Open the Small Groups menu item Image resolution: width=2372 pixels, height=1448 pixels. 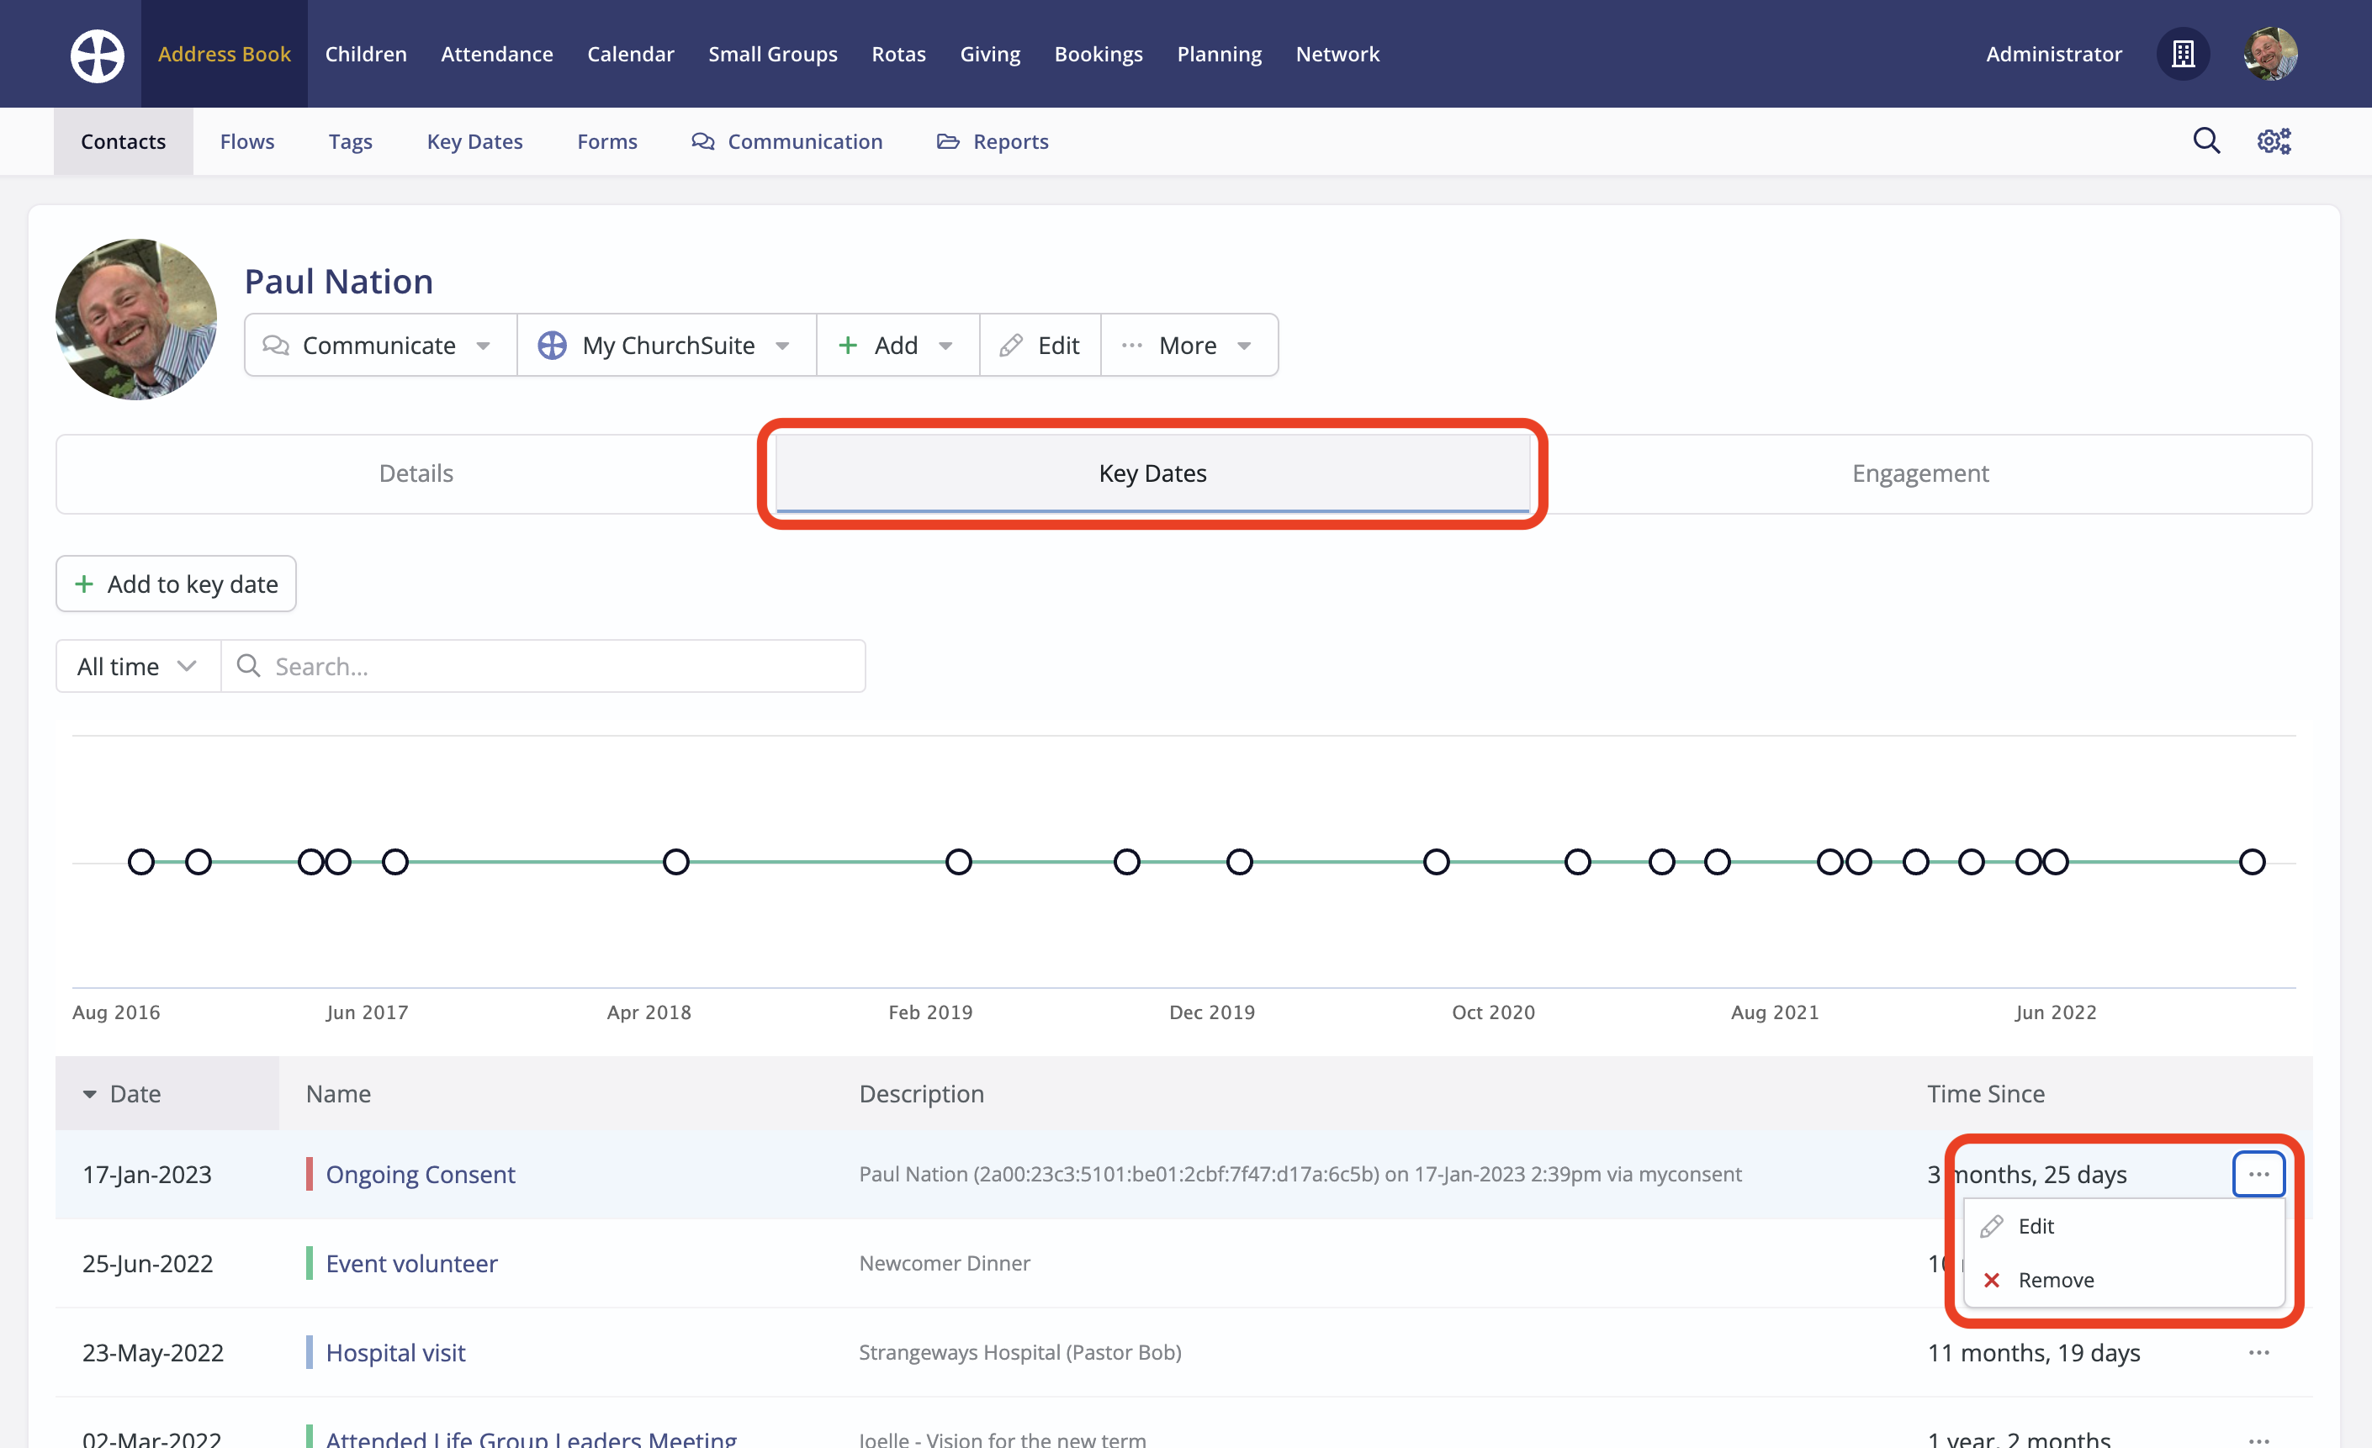[x=772, y=54]
